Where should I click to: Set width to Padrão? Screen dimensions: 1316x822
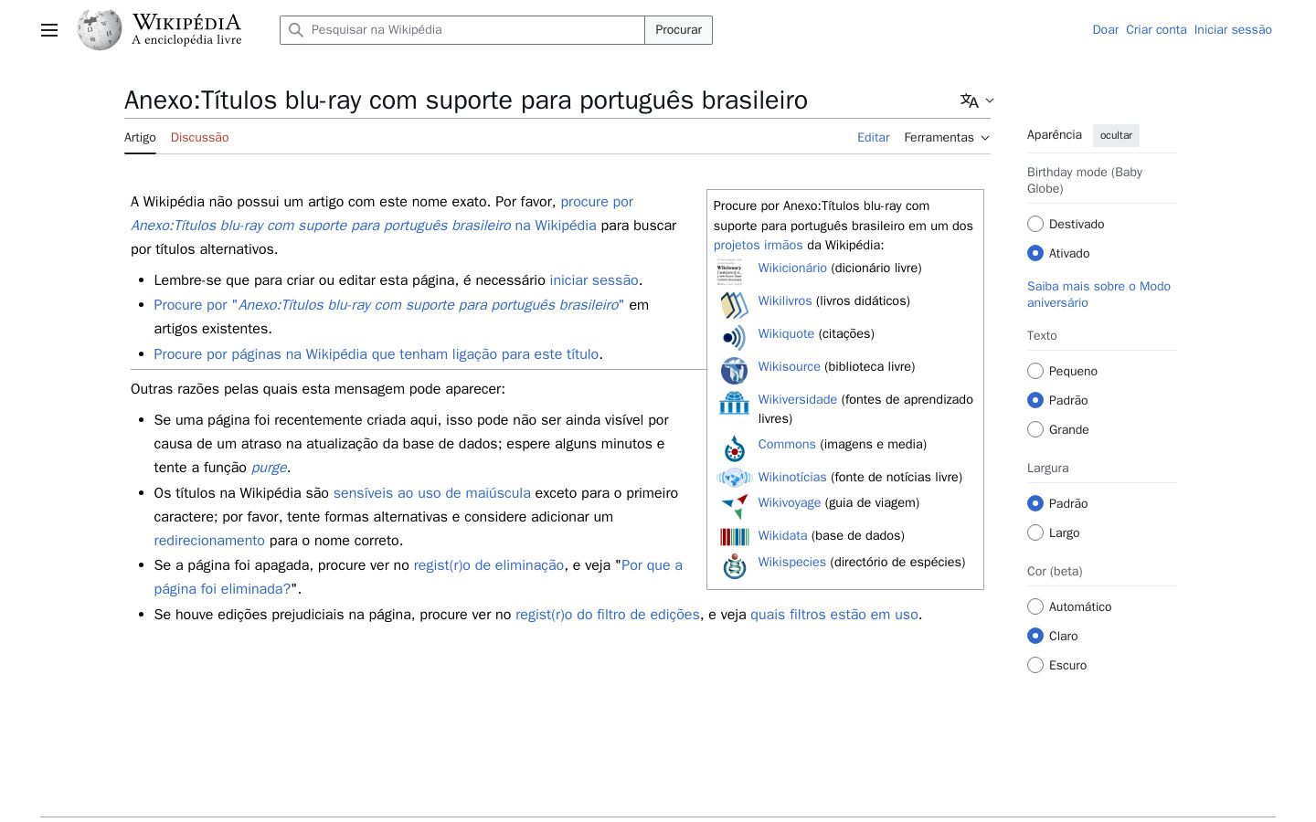pyautogui.click(x=1035, y=503)
